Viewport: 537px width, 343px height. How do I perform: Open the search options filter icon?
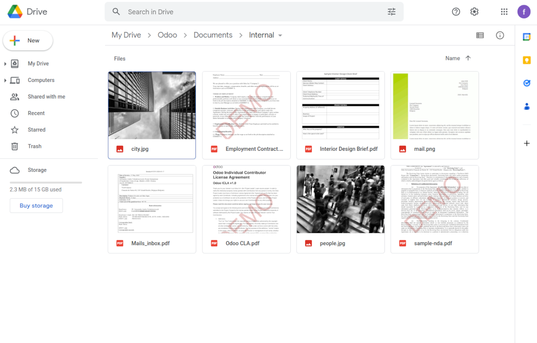[392, 12]
